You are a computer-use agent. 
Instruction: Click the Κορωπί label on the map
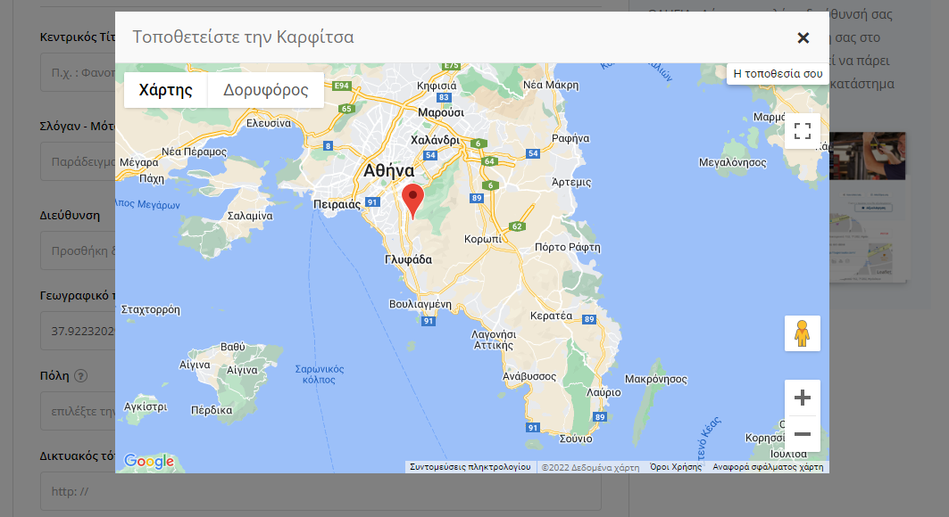click(x=483, y=239)
